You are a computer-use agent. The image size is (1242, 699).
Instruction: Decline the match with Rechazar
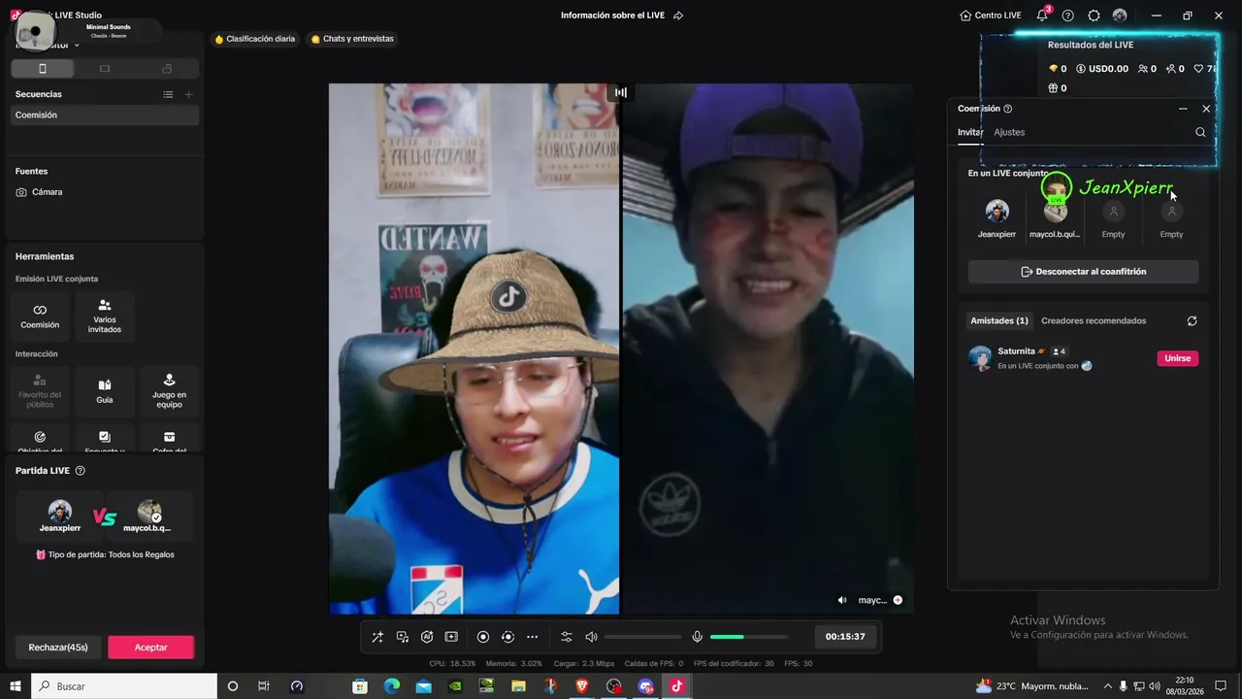pos(58,648)
